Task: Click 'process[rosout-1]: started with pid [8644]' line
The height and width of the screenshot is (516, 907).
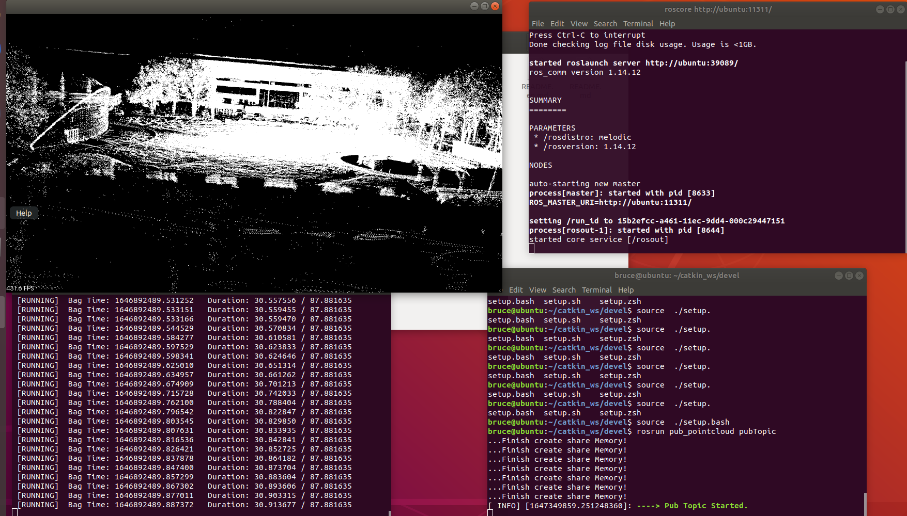Action: pyautogui.click(x=626, y=230)
